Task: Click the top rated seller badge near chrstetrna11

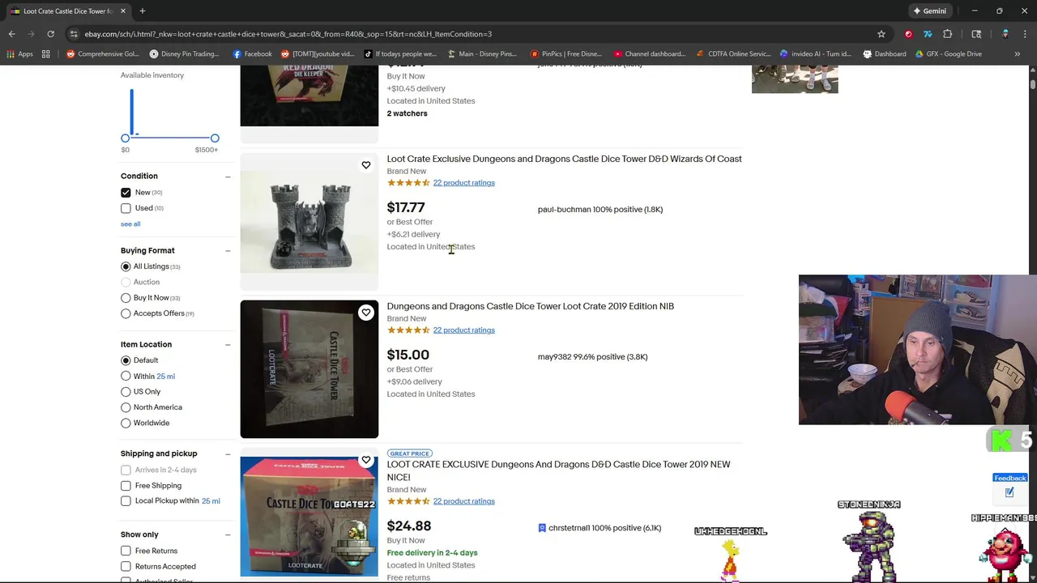Action: [x=542, y=528]
